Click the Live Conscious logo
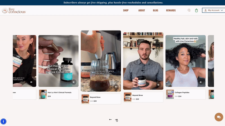225x126 pixels. pyautogui.click(x=14, y=11)
